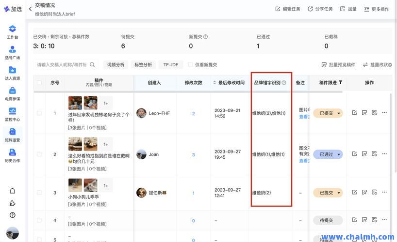
Task: Open 电商参谋 in the sidebar
Action: click(x=13, y=94)
